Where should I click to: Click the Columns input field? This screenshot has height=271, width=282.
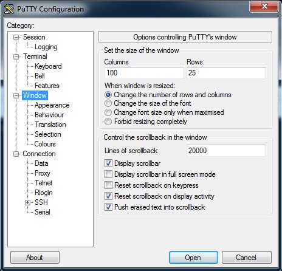point(144,73)
